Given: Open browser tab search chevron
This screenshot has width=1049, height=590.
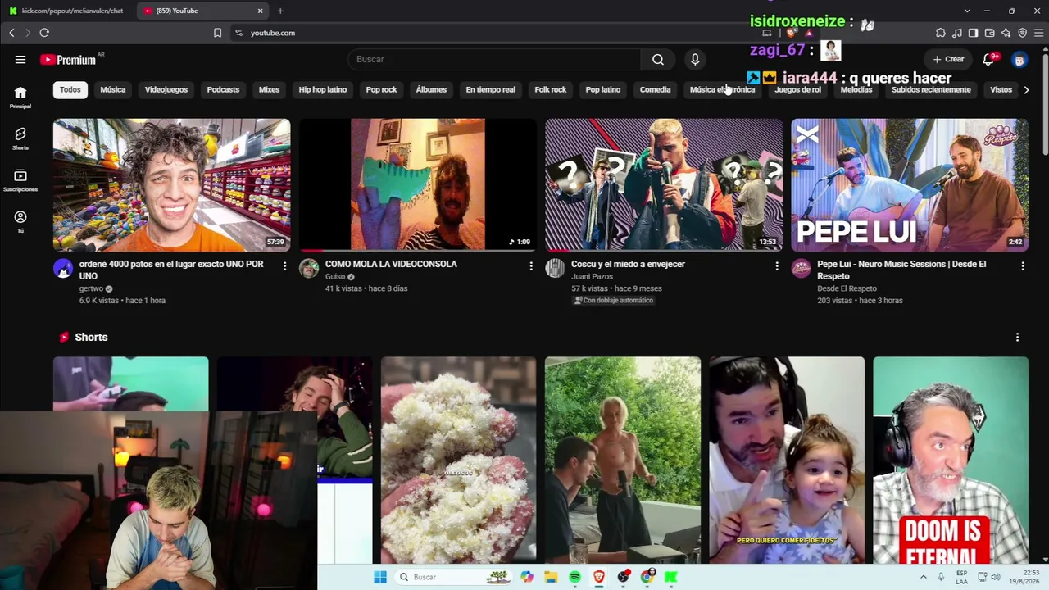Looking at the screenshot, I should point(967,11).
